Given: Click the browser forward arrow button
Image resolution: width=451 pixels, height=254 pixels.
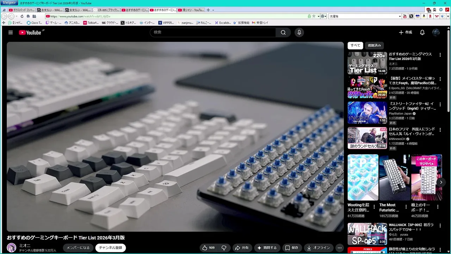Looking at the screenshot, I should (x=11, y=16).
